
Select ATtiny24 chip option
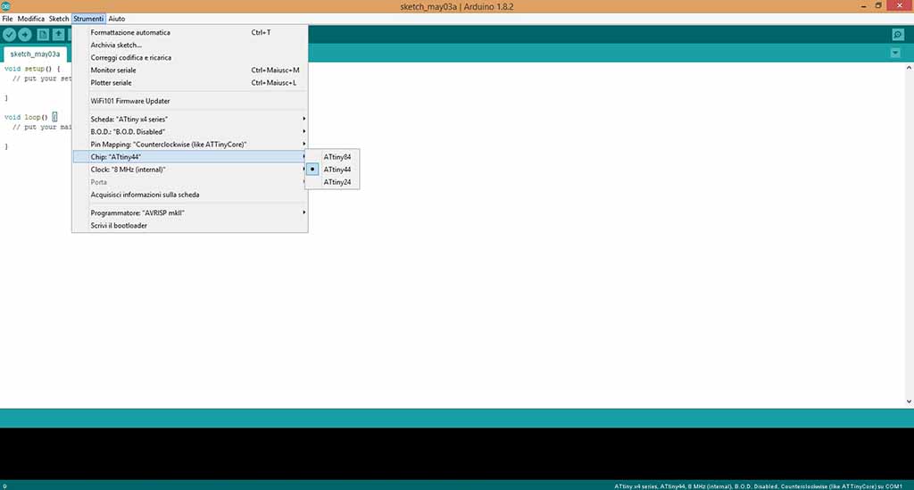(332, 182)
